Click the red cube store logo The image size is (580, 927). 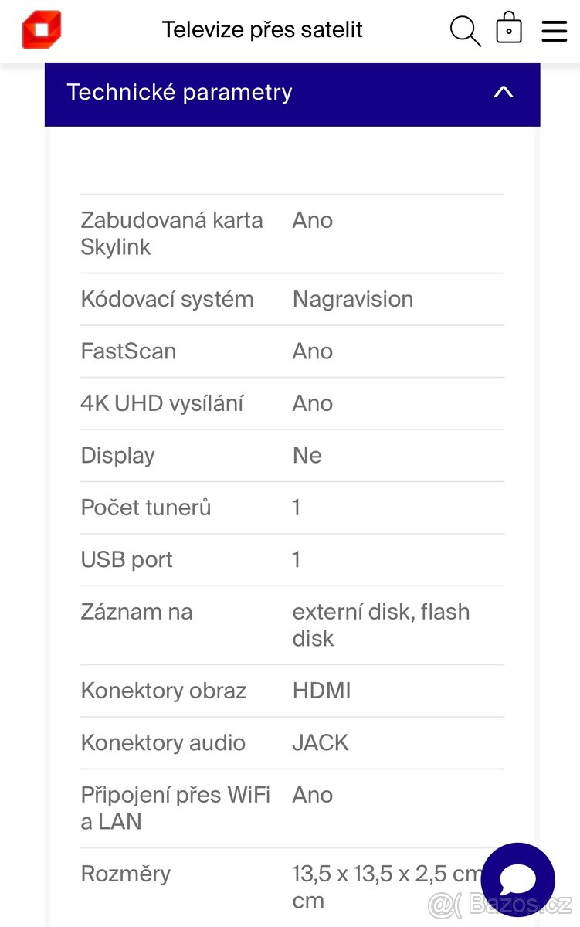pyautogui.click(x=41, y=30)
